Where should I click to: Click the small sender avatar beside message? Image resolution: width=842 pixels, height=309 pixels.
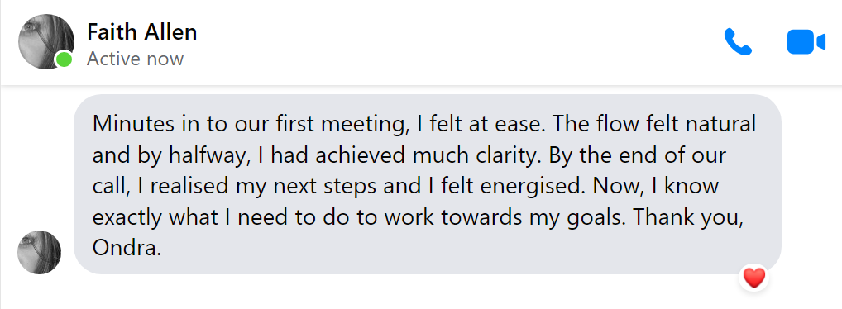(x=39, y=252)
